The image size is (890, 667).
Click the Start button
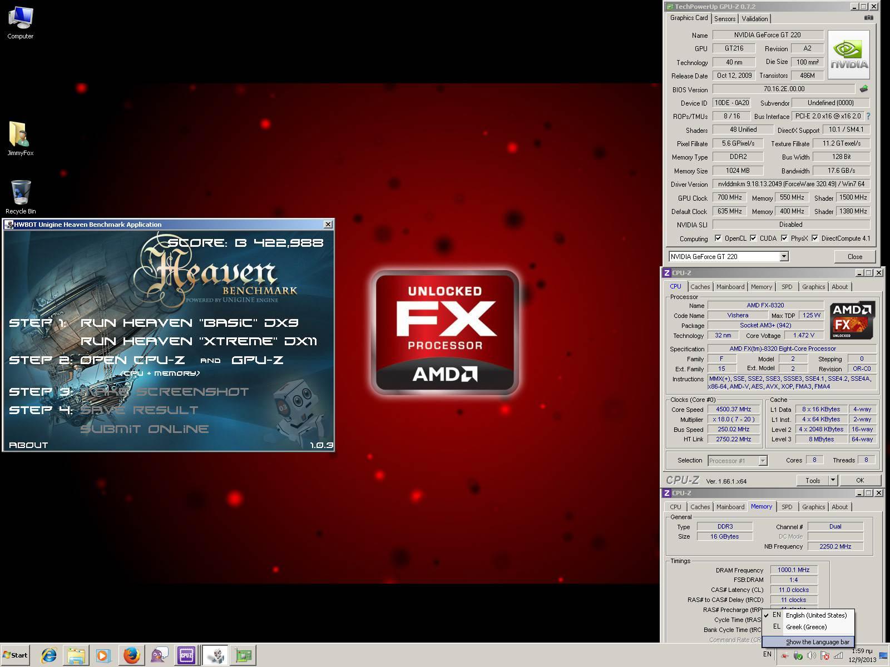15,655
